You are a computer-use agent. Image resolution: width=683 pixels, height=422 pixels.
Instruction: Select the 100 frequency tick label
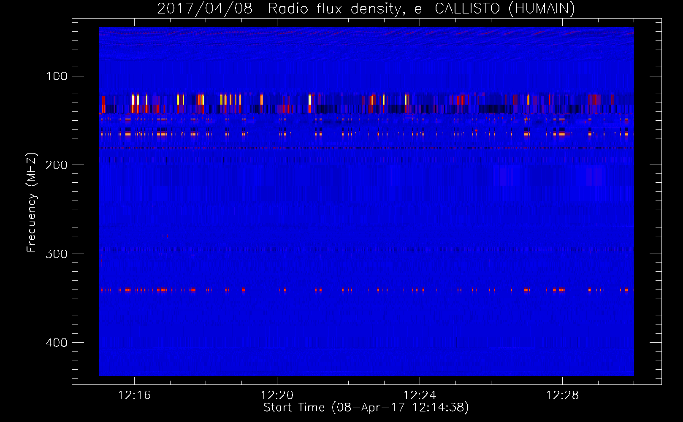pyautogui.click(x=57, y=76)
